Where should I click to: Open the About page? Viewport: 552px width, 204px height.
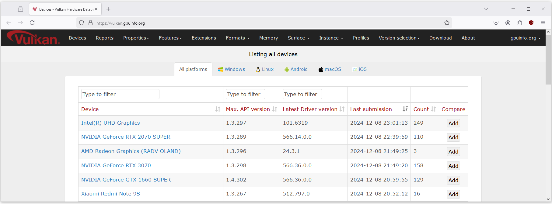(x=468, y=38)
